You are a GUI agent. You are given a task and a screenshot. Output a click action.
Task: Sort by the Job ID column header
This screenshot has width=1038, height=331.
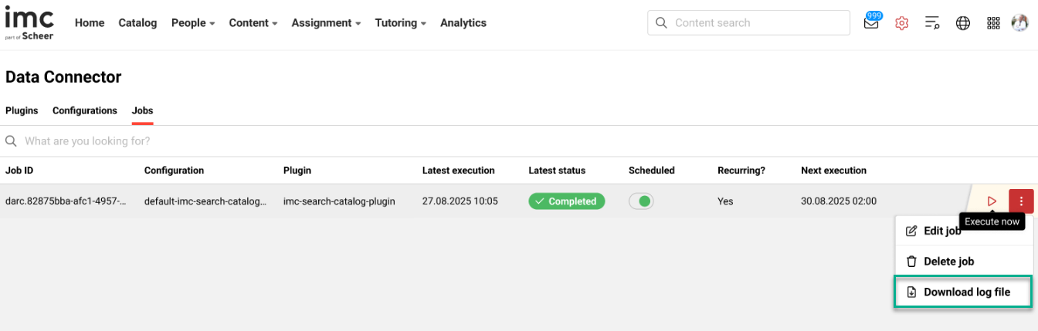[19, 171]
